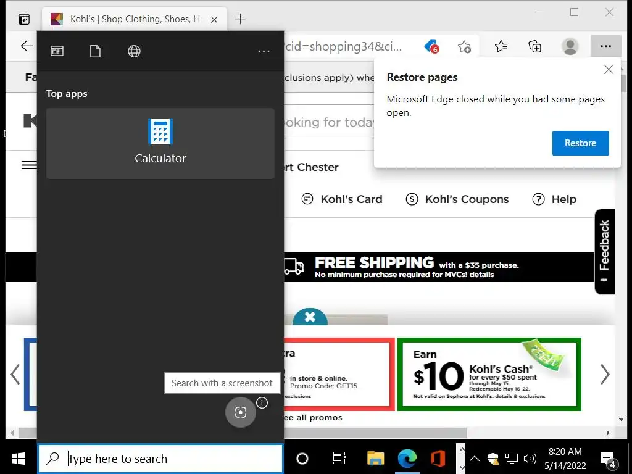Open Edge Collections icon

point(535,46)
